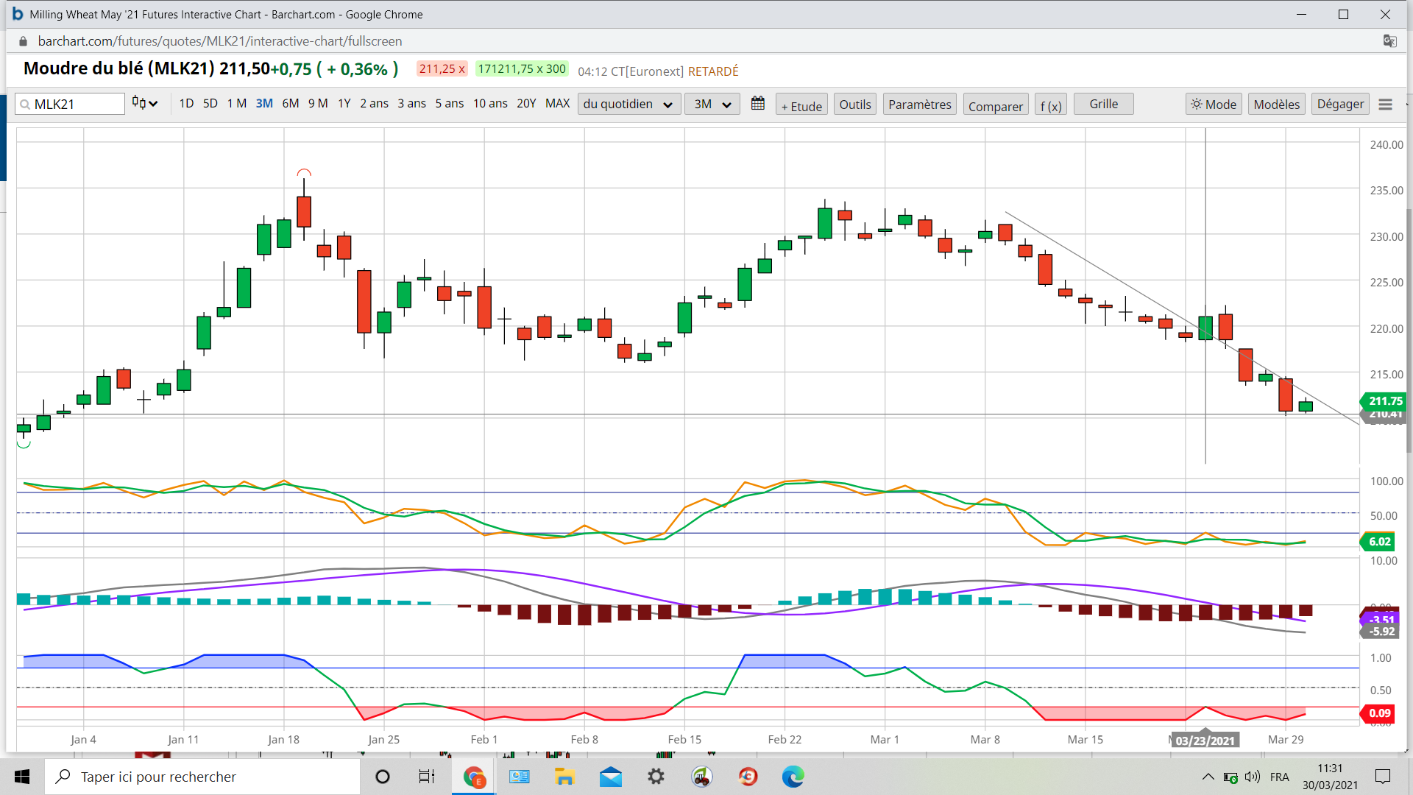The width and height of the screenshot is (1413, 795).
Task: Toggle the Mode light/dark button
Action: click(1214, 105)
